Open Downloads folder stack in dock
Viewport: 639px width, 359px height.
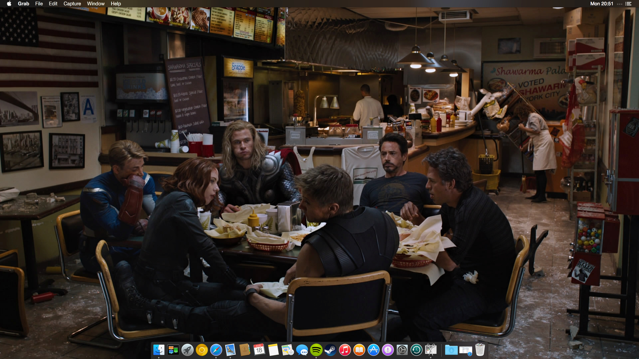click(x=451, y=350)
